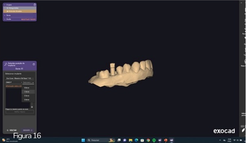
Task: Collapse the Grupos section
Action: (4, 5)
